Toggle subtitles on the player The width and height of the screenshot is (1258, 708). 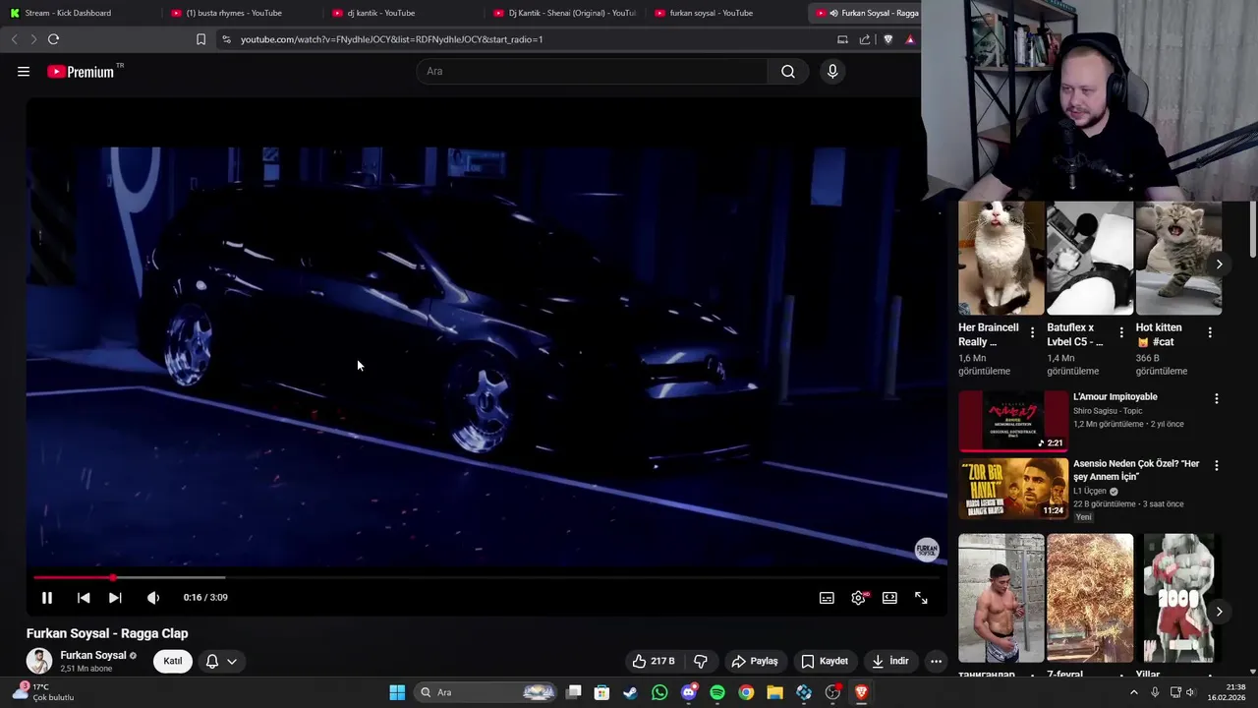point(827,598)
